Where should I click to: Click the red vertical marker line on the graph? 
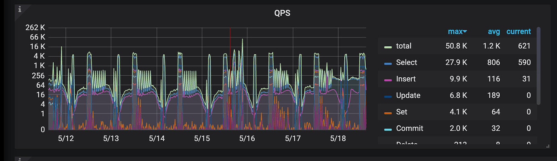[230, 78]
